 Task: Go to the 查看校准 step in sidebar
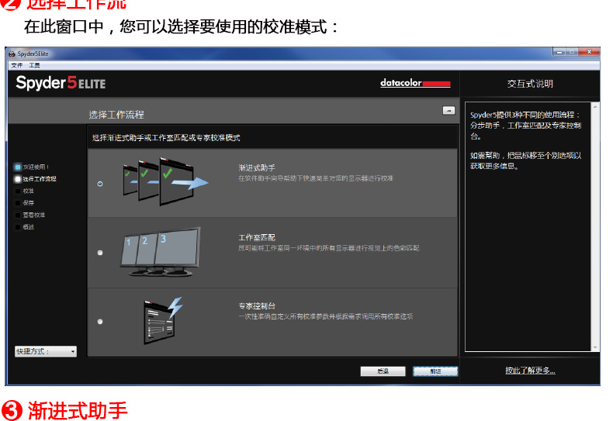(x=30, y=215)
